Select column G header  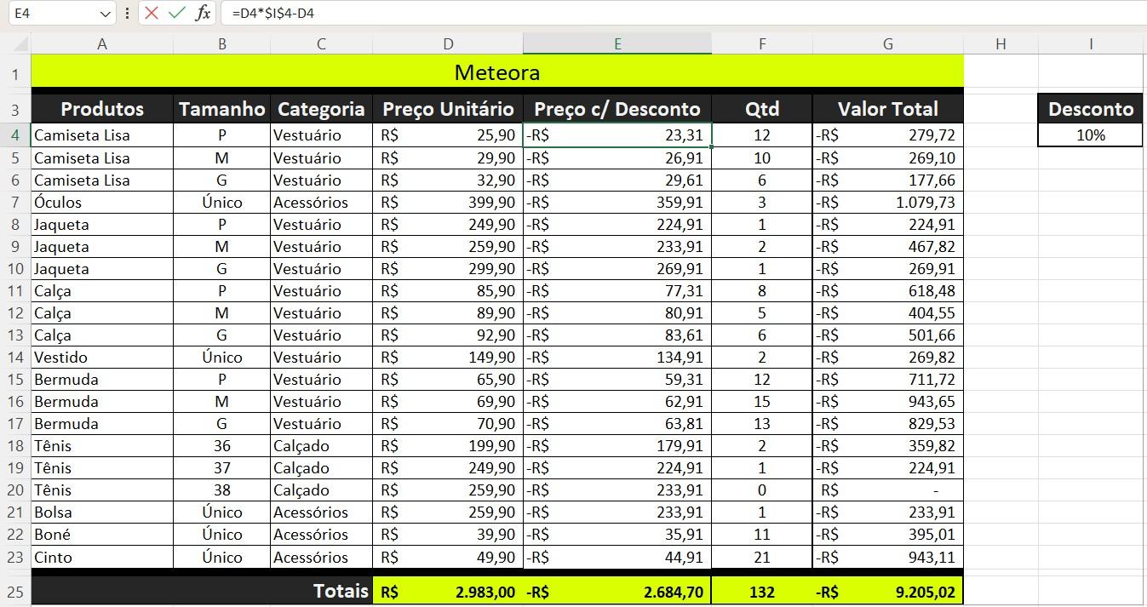point(888,44)
